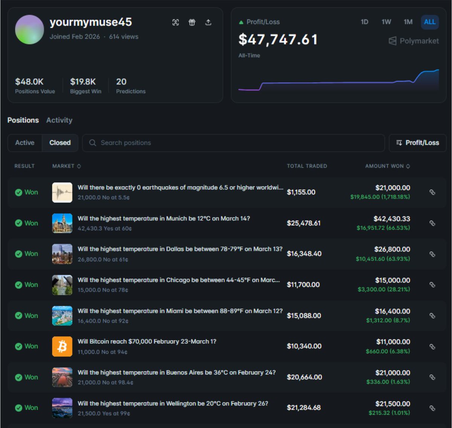This screenshot has height=428, width=452.
Task: Click '42,430.3 Yes at 60¢' text
Action: coord(105,228)
